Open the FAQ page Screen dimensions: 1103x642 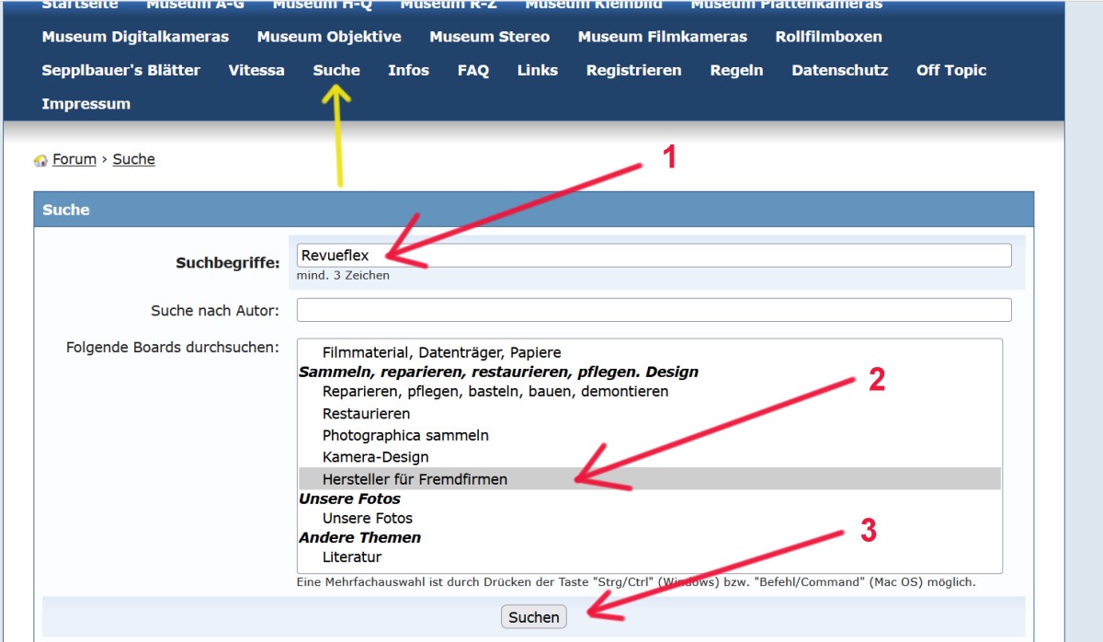click(x=473, y=70)
